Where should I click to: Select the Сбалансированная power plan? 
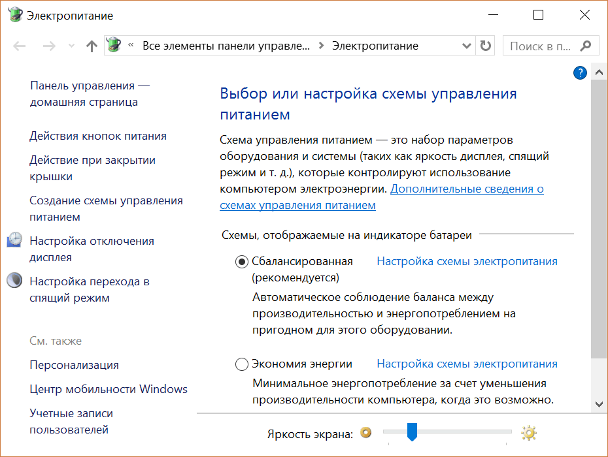[242, 262]
